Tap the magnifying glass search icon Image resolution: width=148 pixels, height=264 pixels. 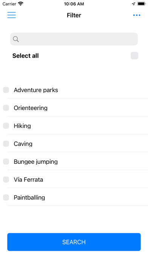[16, 39]
